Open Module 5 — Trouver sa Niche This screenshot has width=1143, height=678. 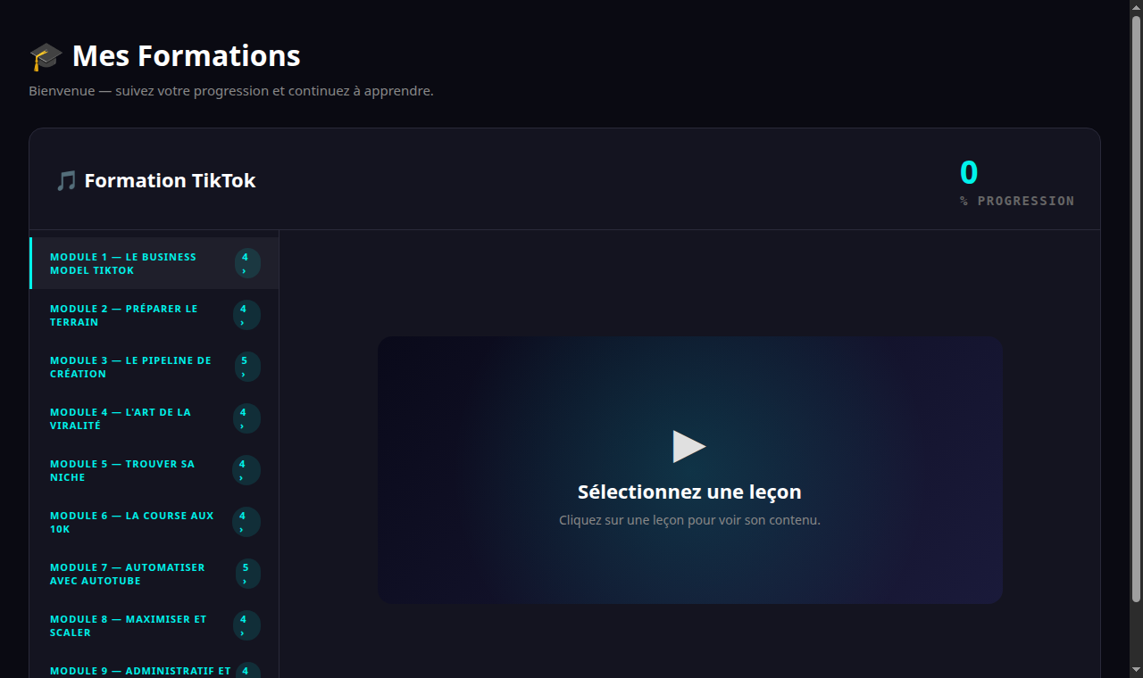[154, 470]
